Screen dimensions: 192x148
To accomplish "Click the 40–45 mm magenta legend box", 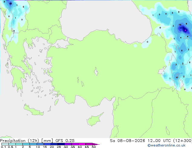I will tap(82, 144).
